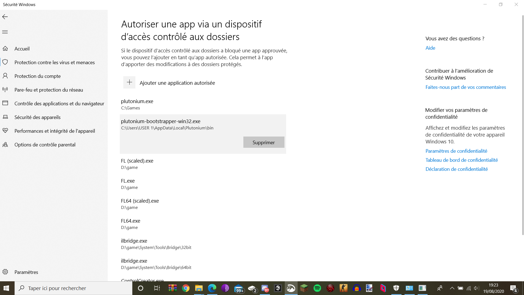The image size is (524, 295).
Task: Select ilbridge.exe in Bridge\64bit
Action: coord(203,264)
